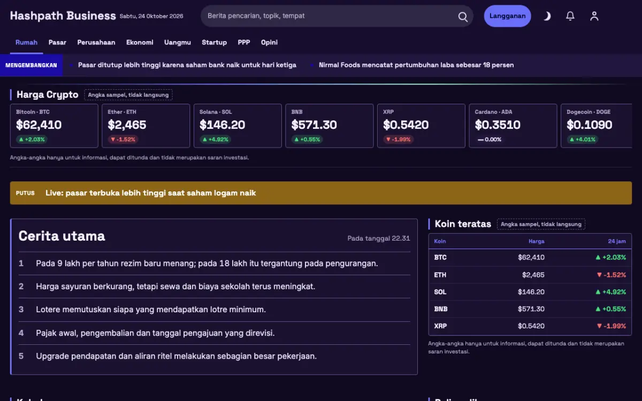Viewport: 642px width, 401px height.
Task: Select the XRP price card
Action: tap(421, 126)
